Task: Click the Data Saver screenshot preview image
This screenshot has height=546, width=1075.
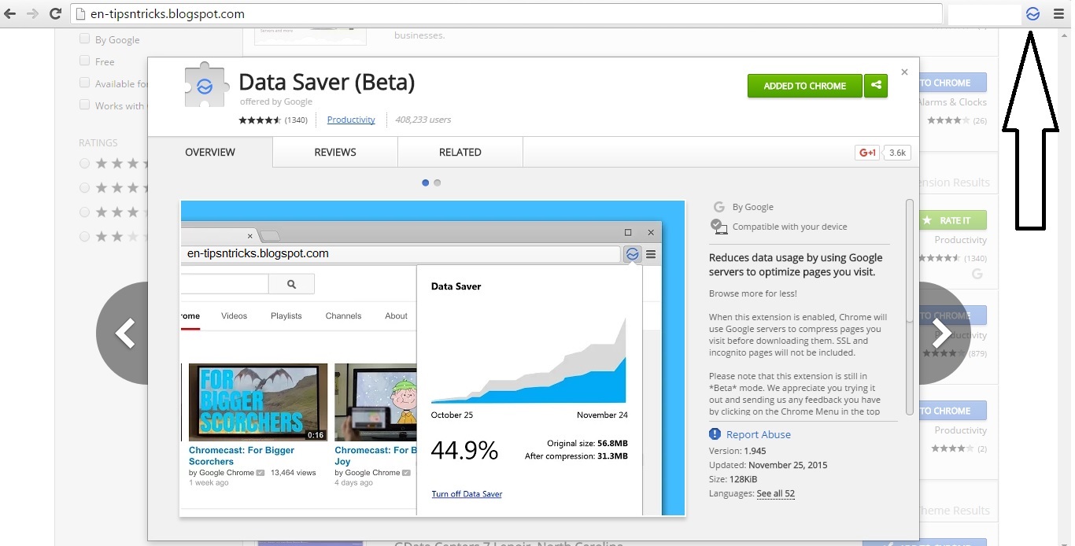Action: pos(433,359)
